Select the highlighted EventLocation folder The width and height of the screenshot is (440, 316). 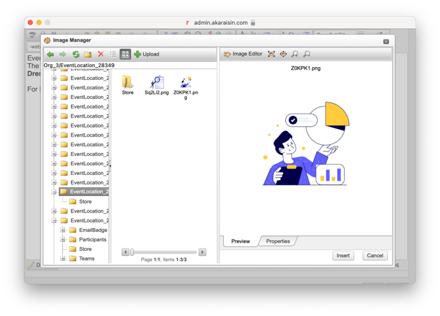84,192
